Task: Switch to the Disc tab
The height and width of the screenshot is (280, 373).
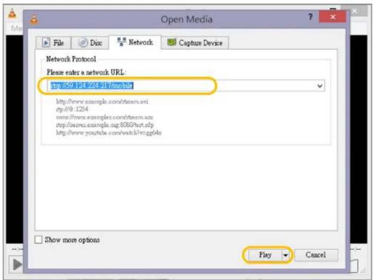Action: coord(90,43)
